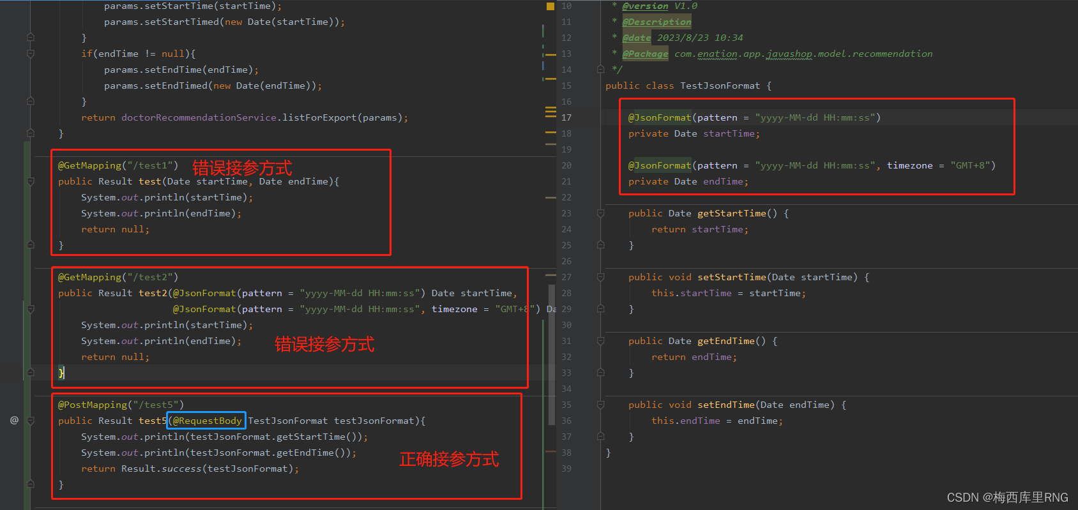Click the fold end marker on test2's closing brace line
The height and width of the screenshot is (510, 1078).
pyautogui.click(x=31, y=373)
